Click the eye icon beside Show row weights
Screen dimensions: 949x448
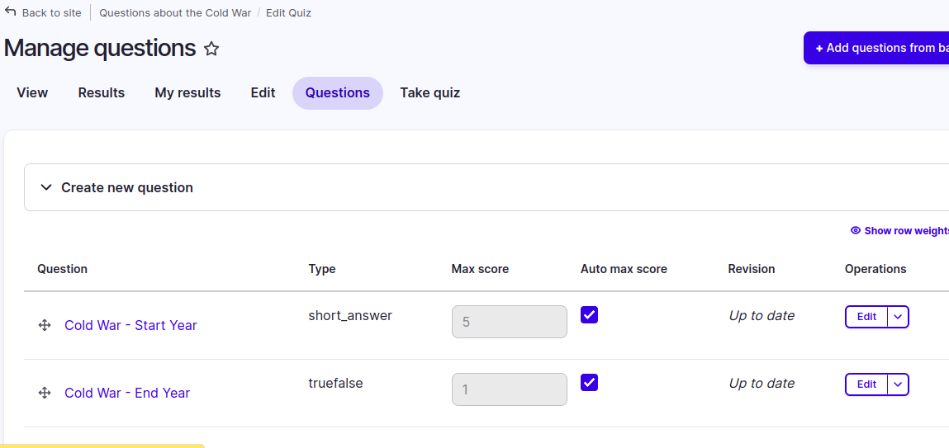(855, 230)
